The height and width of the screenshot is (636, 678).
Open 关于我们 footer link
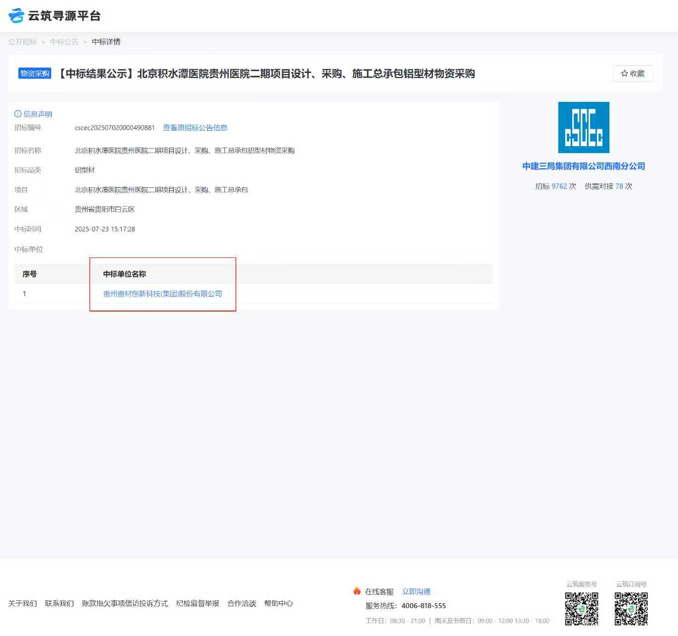click(x=23, y=603)
